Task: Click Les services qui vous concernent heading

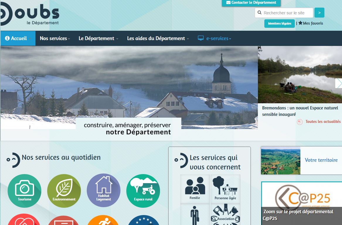Action: click(215, 162)
